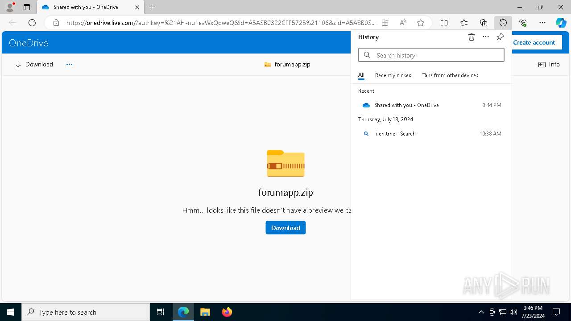Open the notification center
The image size is (571, 321).
[556, 312]
